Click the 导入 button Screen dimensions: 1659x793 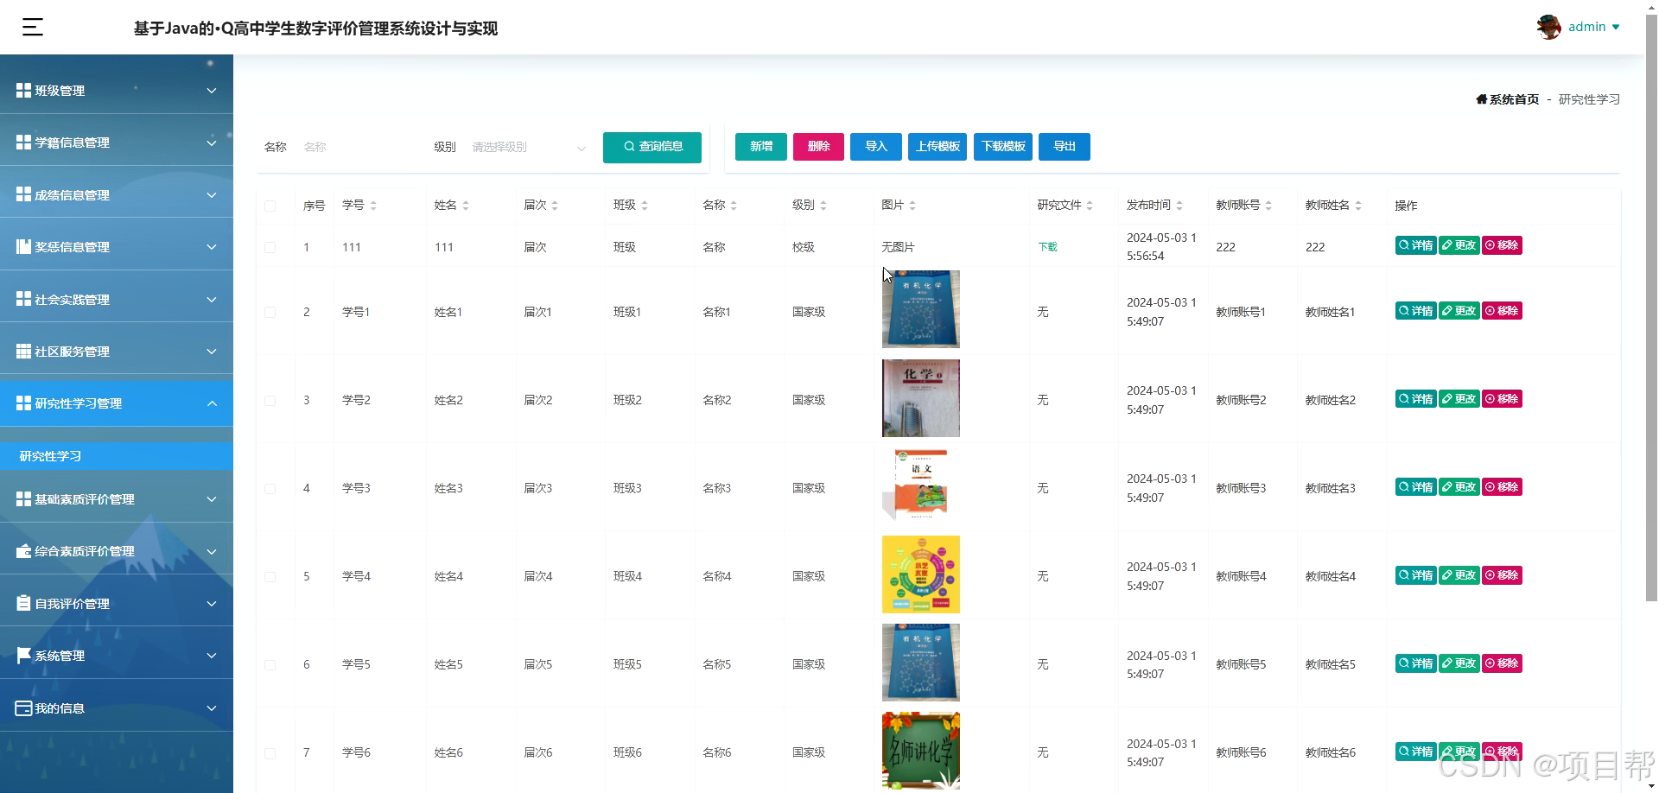click(x=876, y=147)
